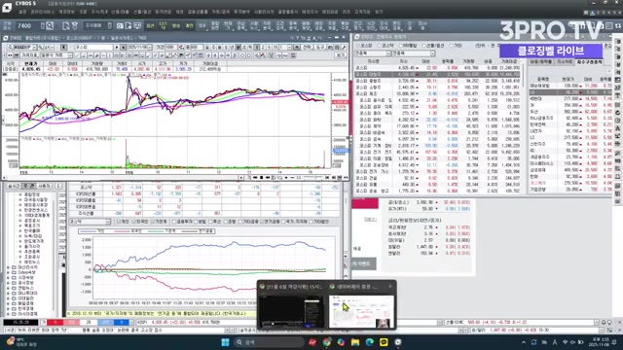
Task: Click the Windows Start button
Action: 225,342
